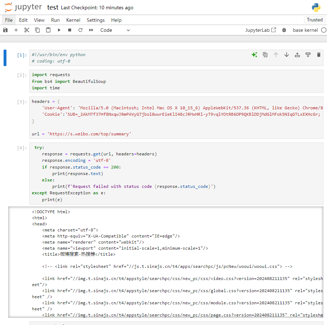Click the 'try:' line in cell 4
This screenshot has height=325, width=327.
39,147
